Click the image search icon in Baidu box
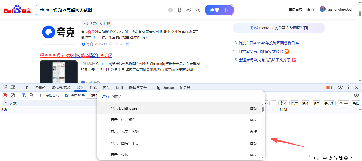The height and width of the screenshot is (161, 362). pyautogui.click(x=198, y=10)
